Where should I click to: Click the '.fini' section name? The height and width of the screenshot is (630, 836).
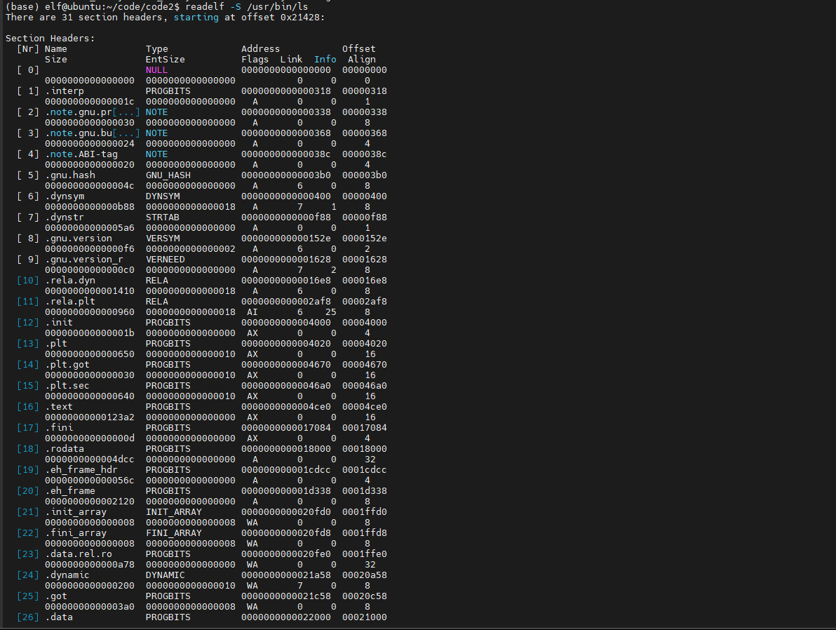click(59, 428)
